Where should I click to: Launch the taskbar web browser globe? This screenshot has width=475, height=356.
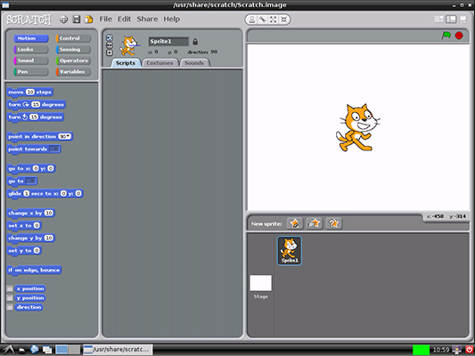point(34,350)
